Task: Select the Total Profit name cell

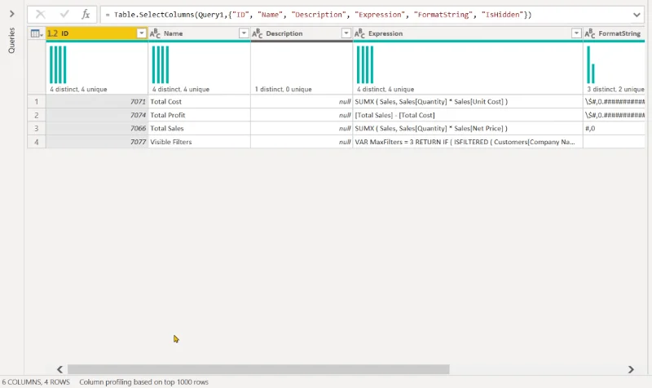Action: [199, 115]
